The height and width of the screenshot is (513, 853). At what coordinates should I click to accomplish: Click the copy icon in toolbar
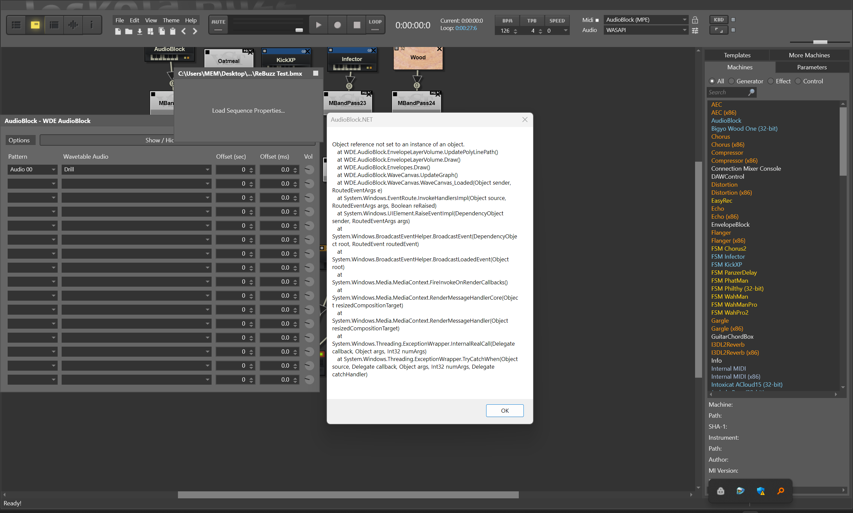tap(161, 31)
